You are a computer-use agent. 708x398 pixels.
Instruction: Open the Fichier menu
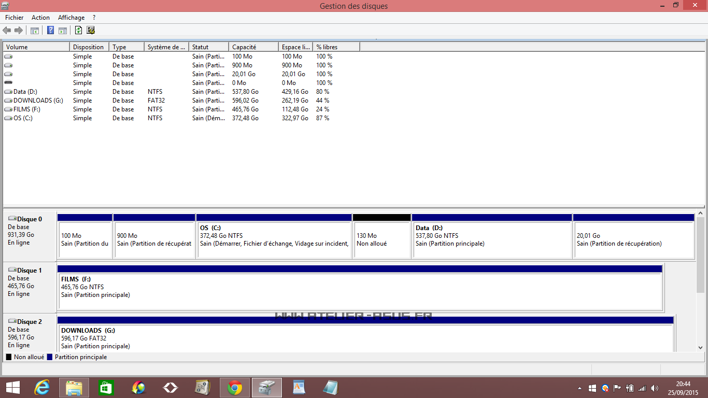tap(15, 18)
